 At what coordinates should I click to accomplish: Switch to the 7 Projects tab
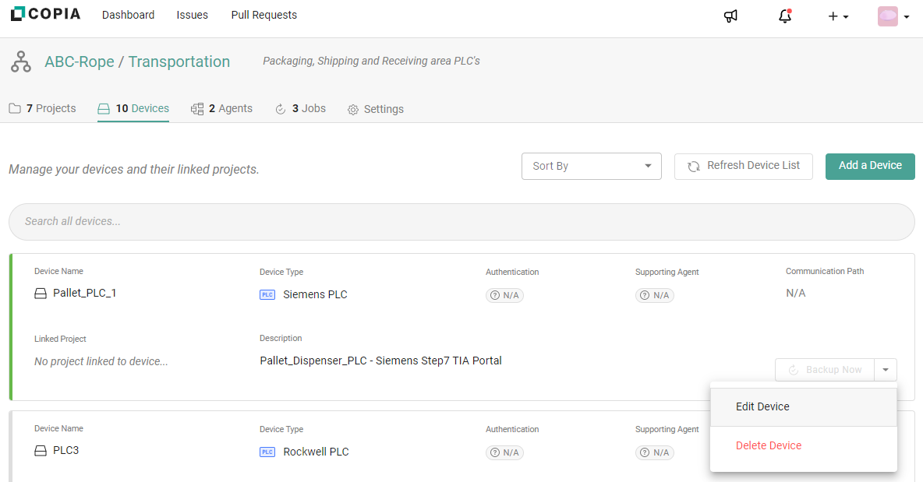click(43, 108)
